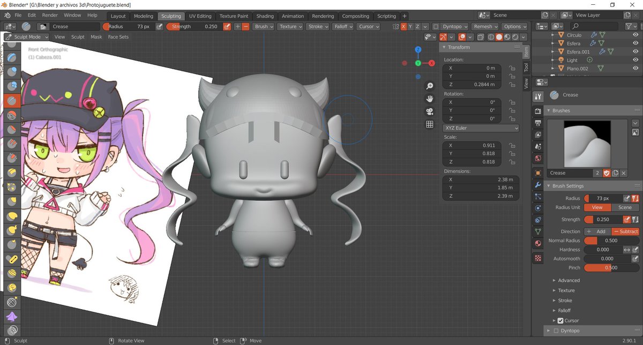Select the Tool tab in sidebar
643x345 pixels.
[526, 67]
